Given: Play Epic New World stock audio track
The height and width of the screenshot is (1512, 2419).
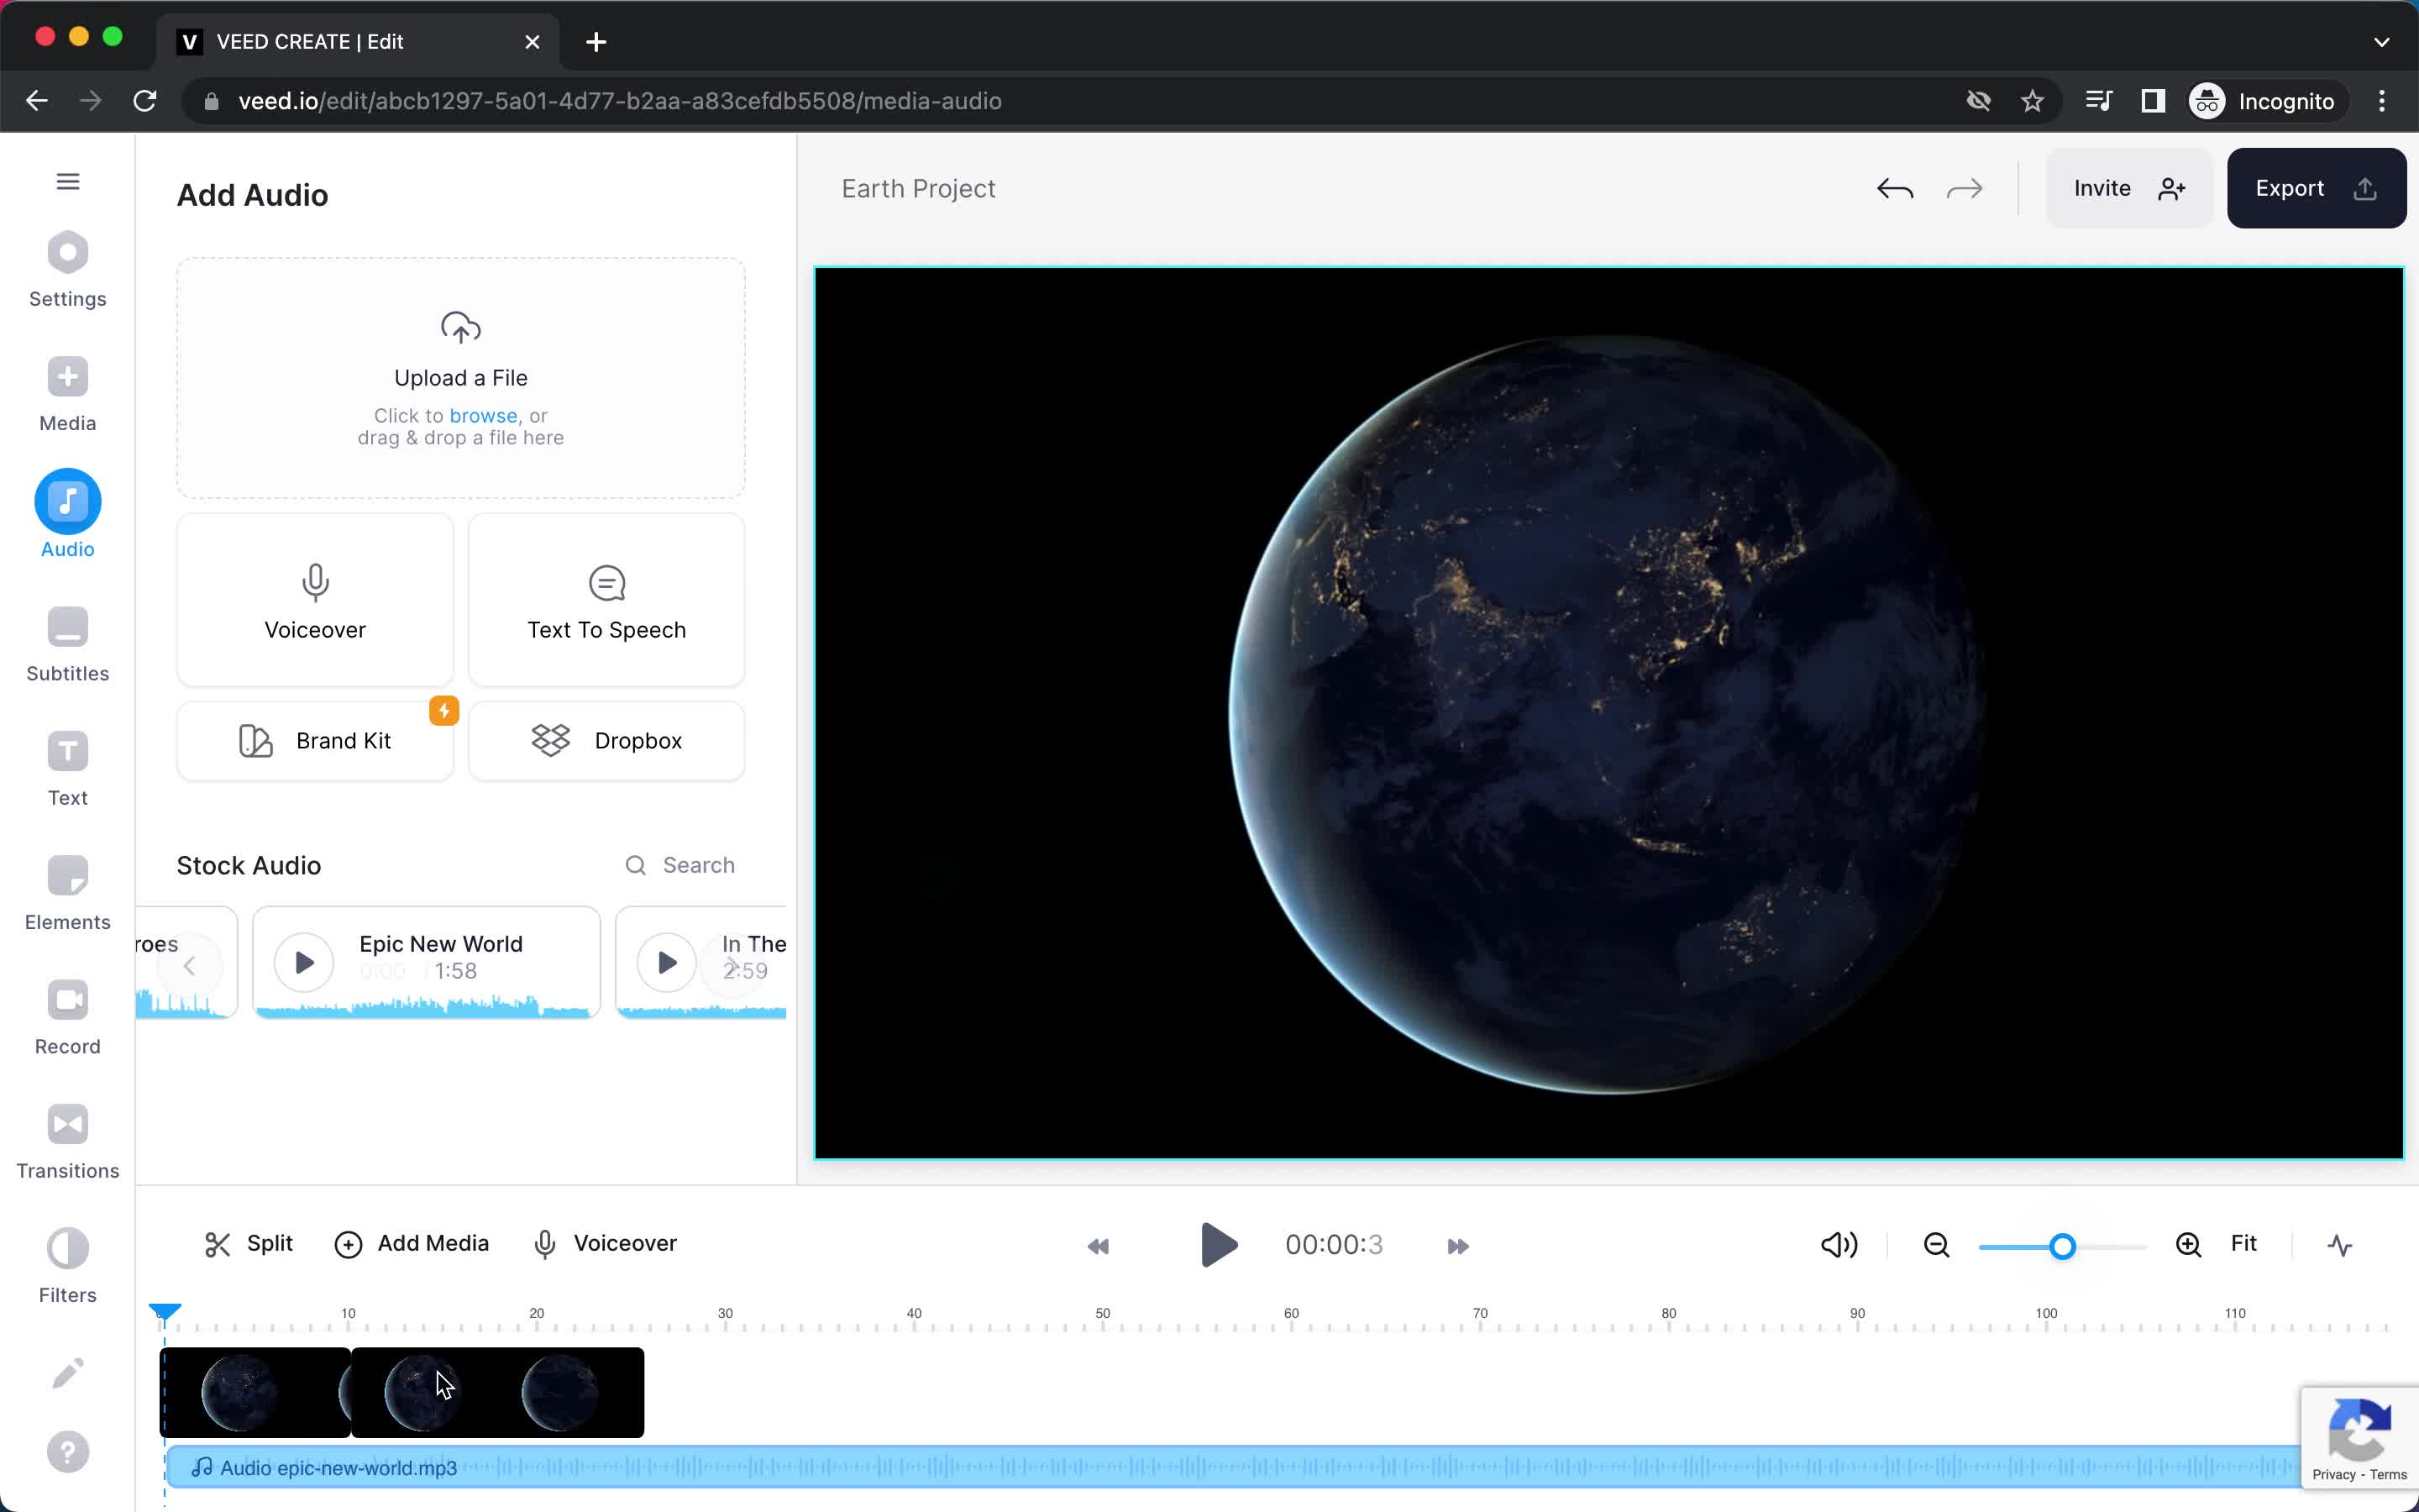Looking at the screenshot, I should click(x=302, y=962).
